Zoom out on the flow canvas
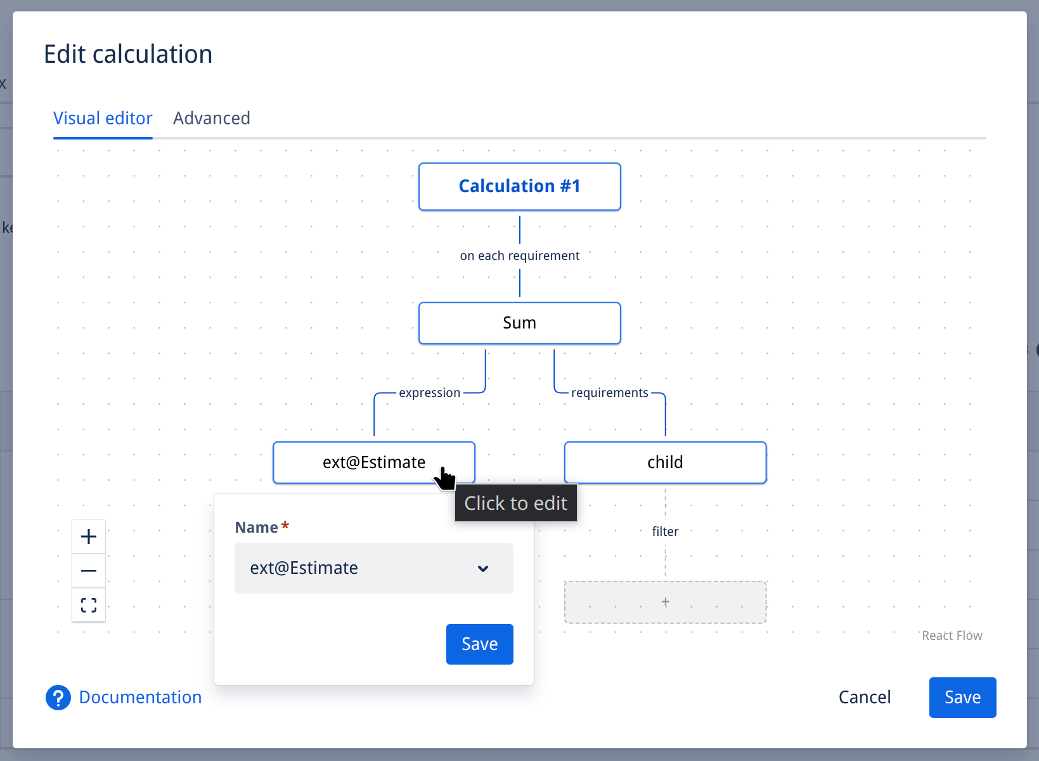 point(89,571)
